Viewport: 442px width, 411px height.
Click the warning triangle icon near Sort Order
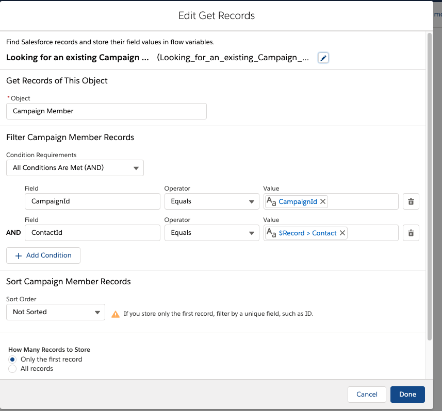click(x=116, y=314)
